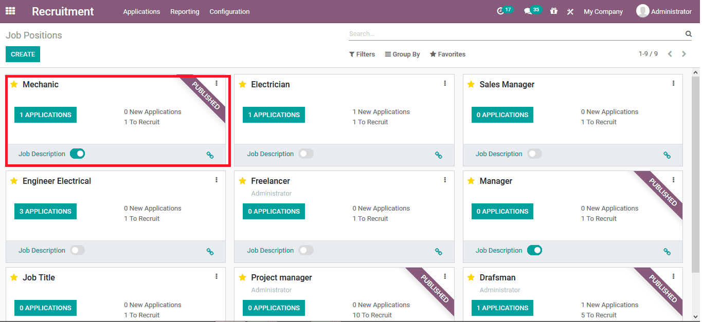
Task: Open three-dot menu on Electrician card
Action: [445, 83]
